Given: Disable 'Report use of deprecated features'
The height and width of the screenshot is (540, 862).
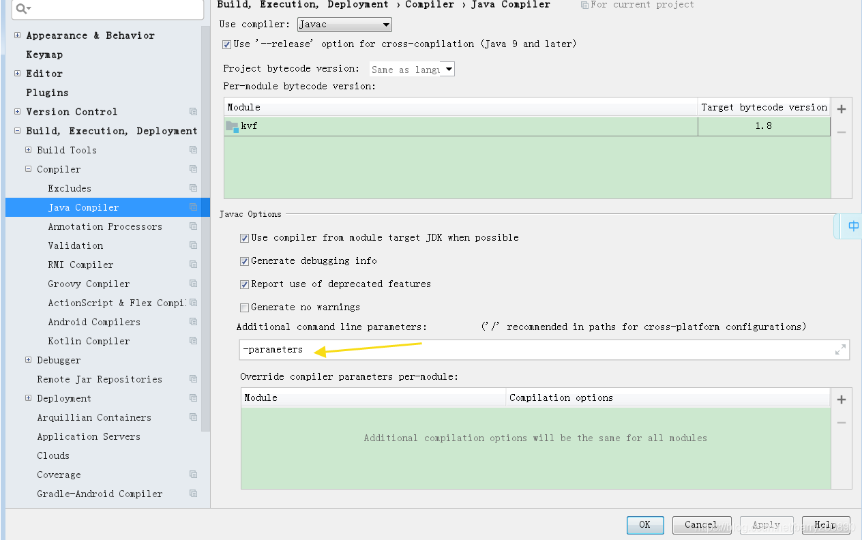Looking at the screenshot, I should tap(244, 284).
